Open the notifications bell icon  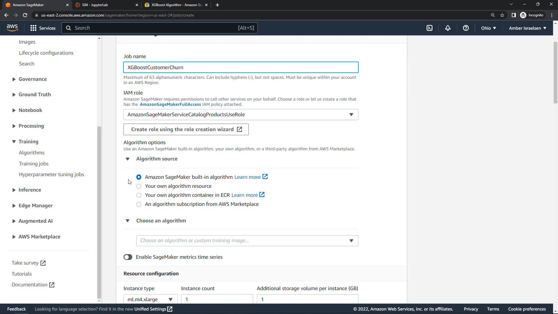pos(448,28)
